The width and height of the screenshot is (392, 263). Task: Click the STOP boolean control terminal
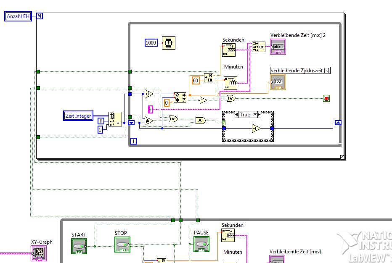point(122,245)
